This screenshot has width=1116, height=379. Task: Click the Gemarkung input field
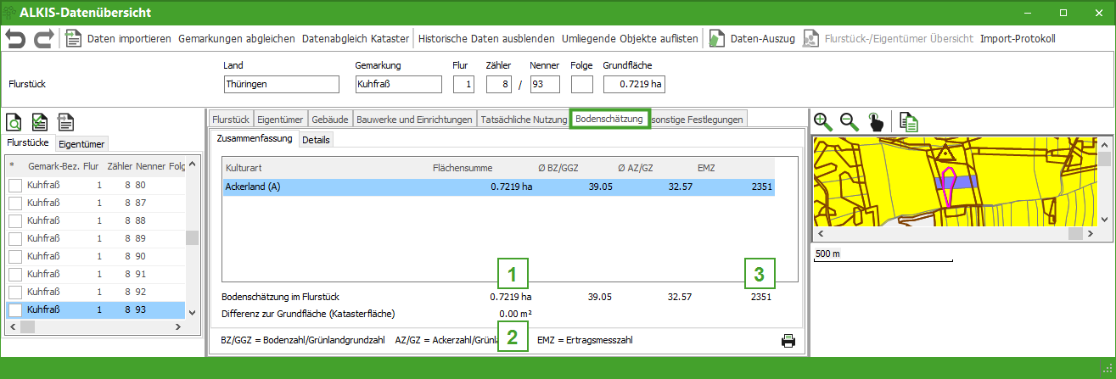coord(398,85)
